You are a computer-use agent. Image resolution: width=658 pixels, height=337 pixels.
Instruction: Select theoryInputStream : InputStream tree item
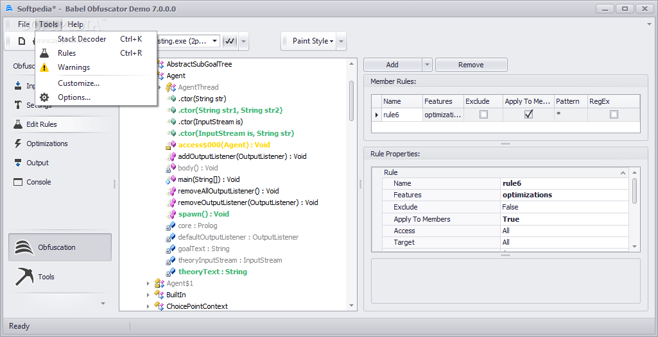point(230,260)
